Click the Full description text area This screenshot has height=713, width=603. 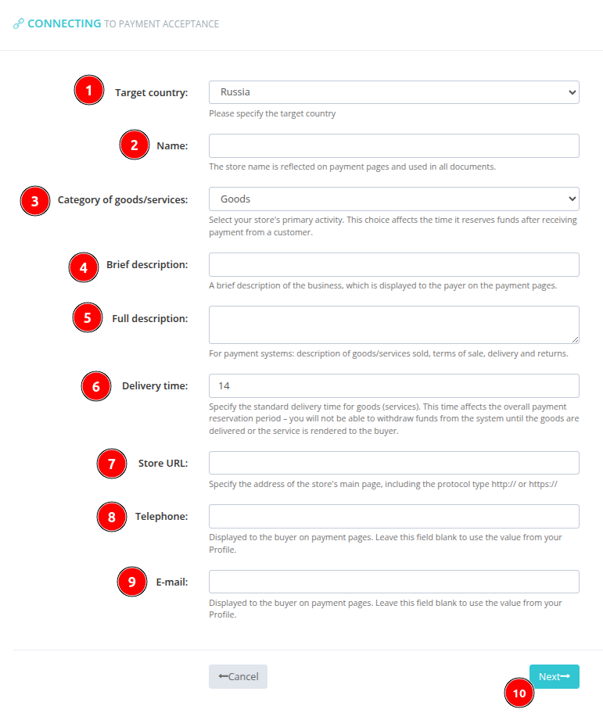[x=393, y=323]
